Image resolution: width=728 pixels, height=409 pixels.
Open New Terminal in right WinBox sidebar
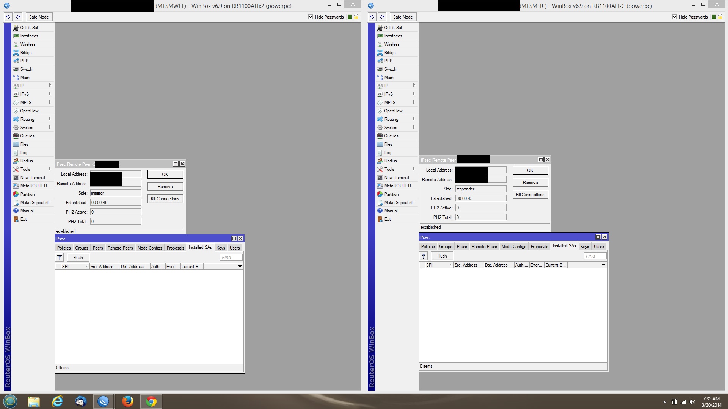point(396,178)
